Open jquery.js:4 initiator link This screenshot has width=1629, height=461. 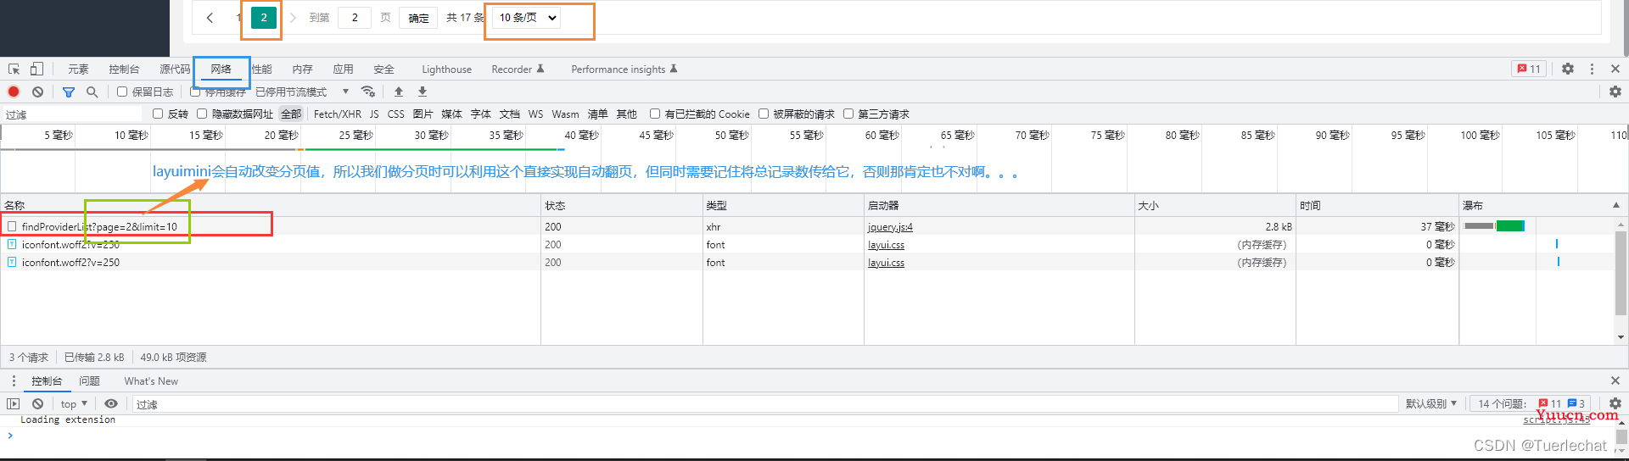(x=890, y=227)
